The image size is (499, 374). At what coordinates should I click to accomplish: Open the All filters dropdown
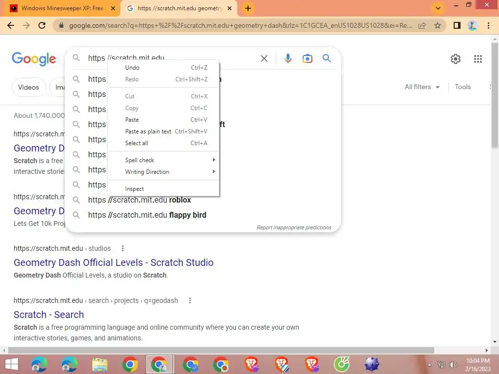[422, 87]
